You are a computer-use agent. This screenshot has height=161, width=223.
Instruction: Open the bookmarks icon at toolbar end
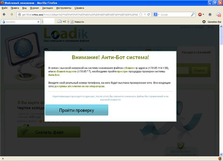[x=218, y=15]
